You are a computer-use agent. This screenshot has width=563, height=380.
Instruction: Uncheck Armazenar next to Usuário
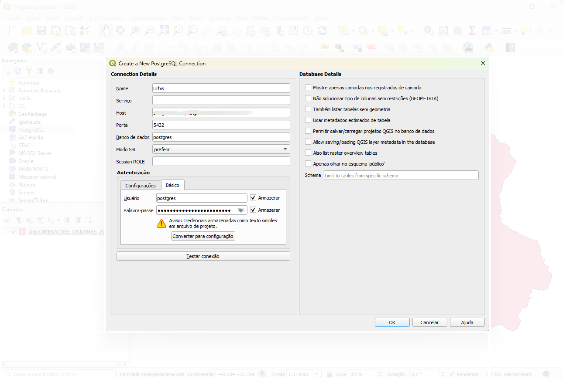253,198
